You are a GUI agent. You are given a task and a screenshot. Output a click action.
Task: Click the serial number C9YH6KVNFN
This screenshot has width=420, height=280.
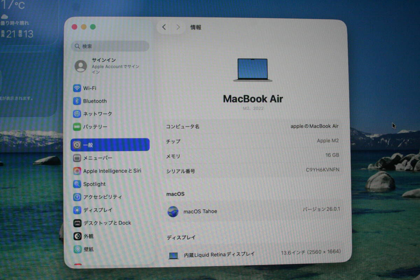[x=322, y=170]
